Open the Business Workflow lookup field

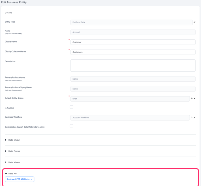point(130,118)
